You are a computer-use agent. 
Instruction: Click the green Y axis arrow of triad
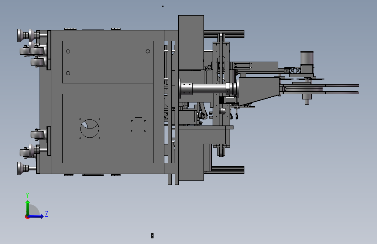coord(28,208)
